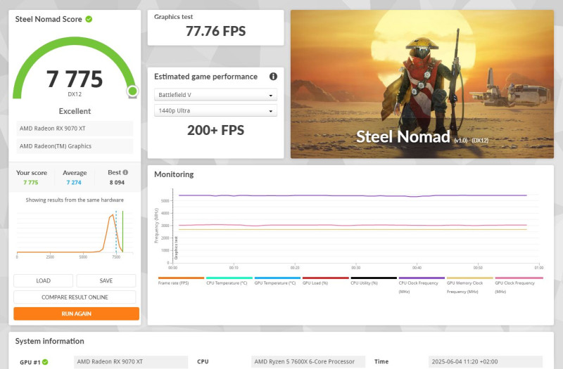The width and height of the screenshot is (563, 369).
Task: Toggle the Frame rate (FPS) legend swatch
Action: click(x=181, y=278)
